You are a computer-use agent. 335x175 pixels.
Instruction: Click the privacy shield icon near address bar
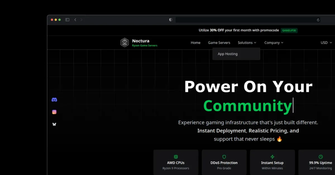[171, 20]
